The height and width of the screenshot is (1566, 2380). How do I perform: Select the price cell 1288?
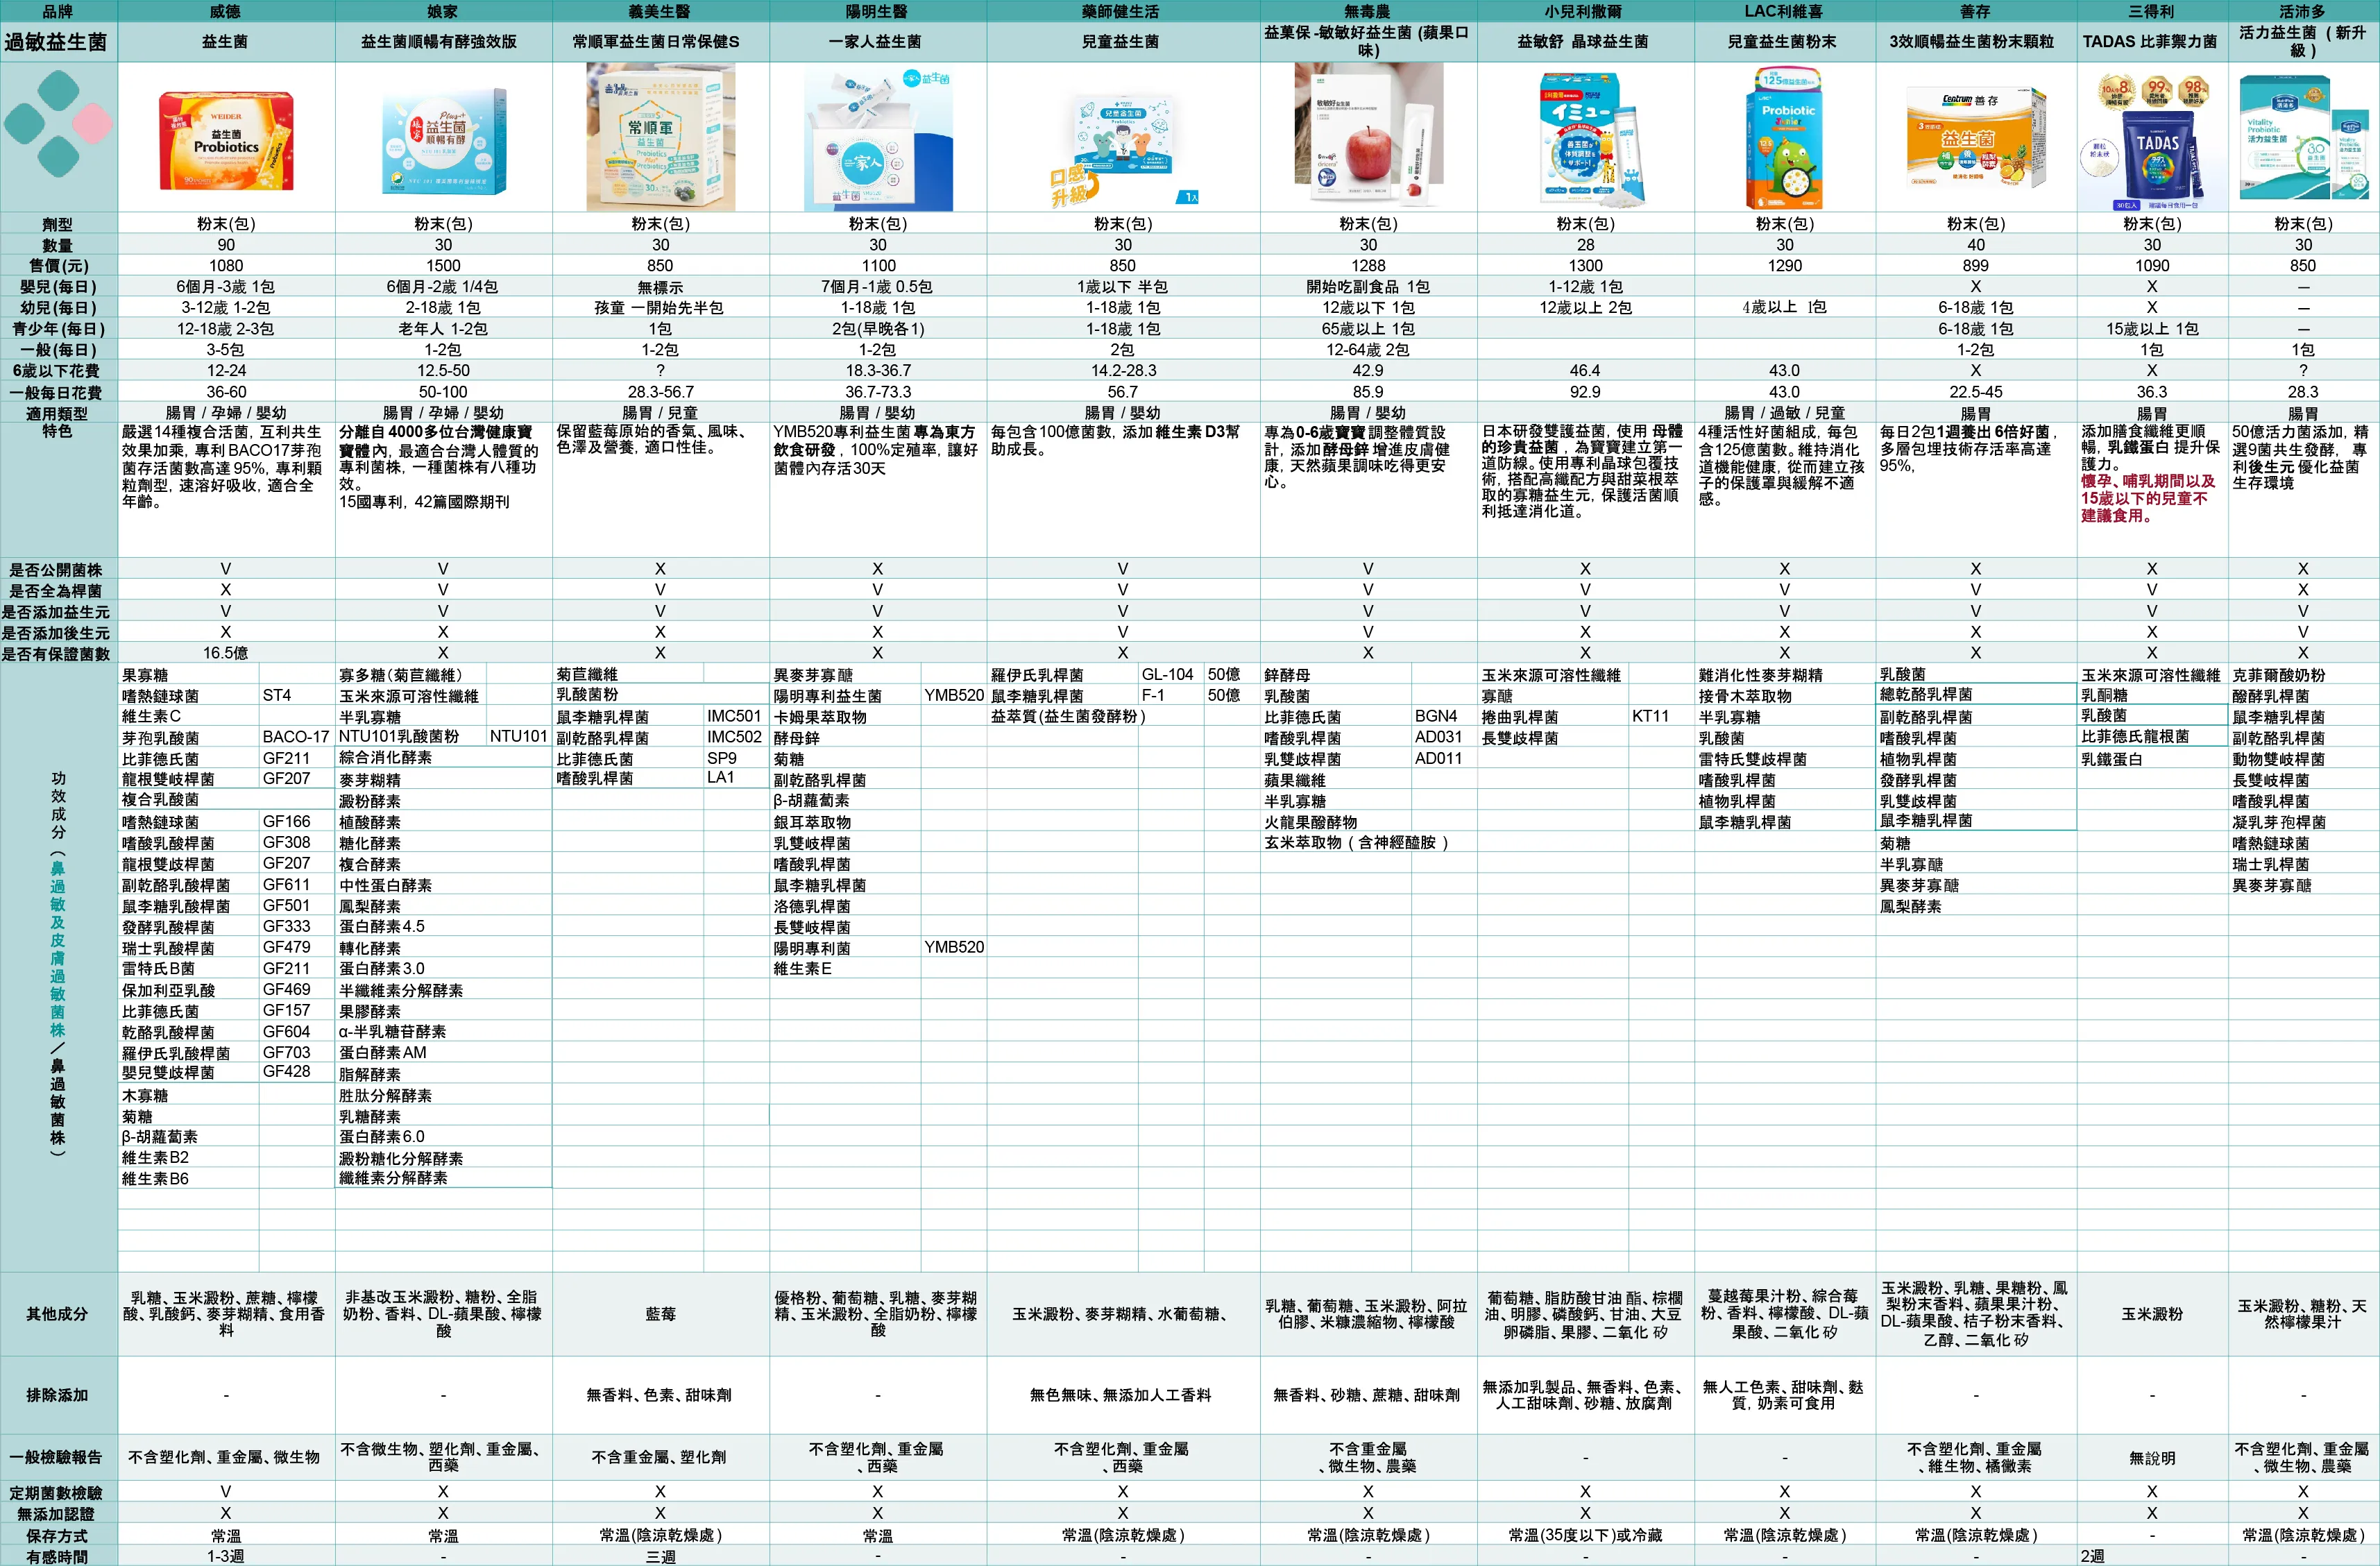[1368, 266]
